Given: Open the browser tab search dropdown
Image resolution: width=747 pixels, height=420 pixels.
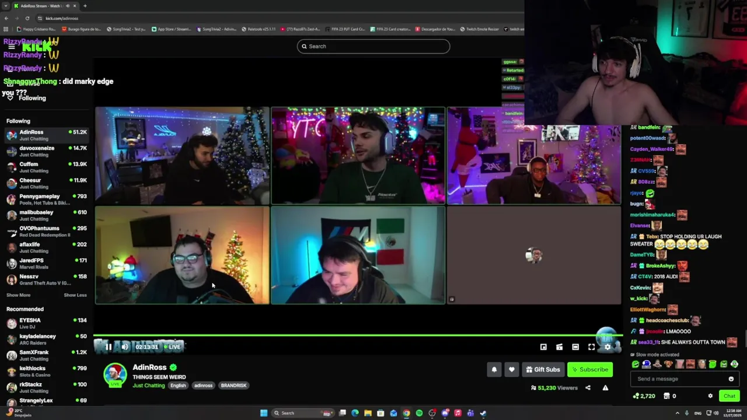Looking at the screenshot, I should [5, 6].
